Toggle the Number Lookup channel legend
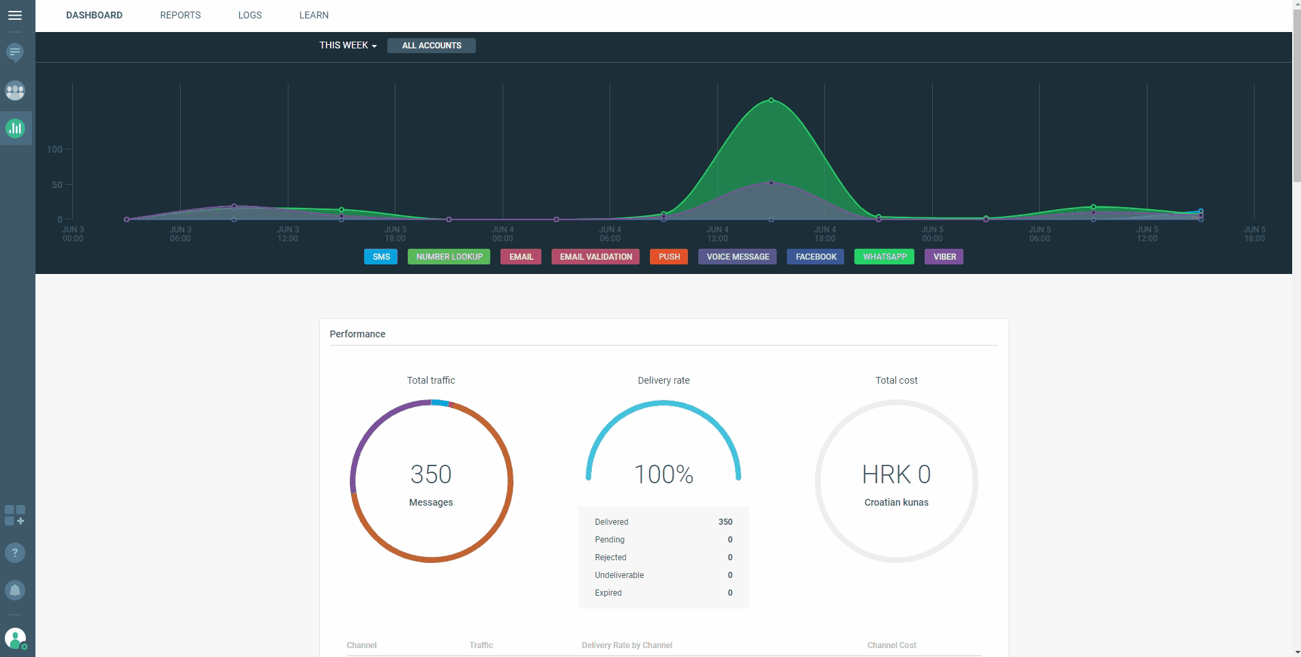This screenshot has width=1301, height=657. pyautogui.click(x=449, y=257)
